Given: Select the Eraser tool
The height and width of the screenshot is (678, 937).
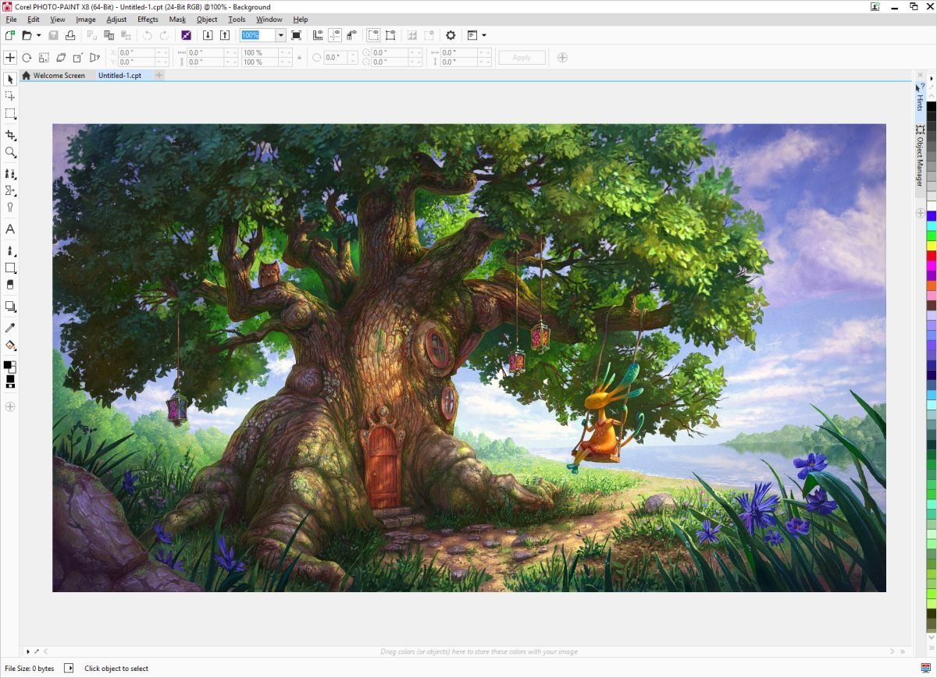Looking at the screenshot, I should coord(10,285).
